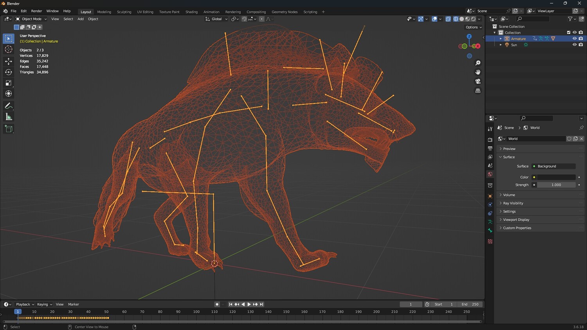Click the world Color swatch
Image resolution: width=587 pixels, height=330 pixels.
coord(556,177)
